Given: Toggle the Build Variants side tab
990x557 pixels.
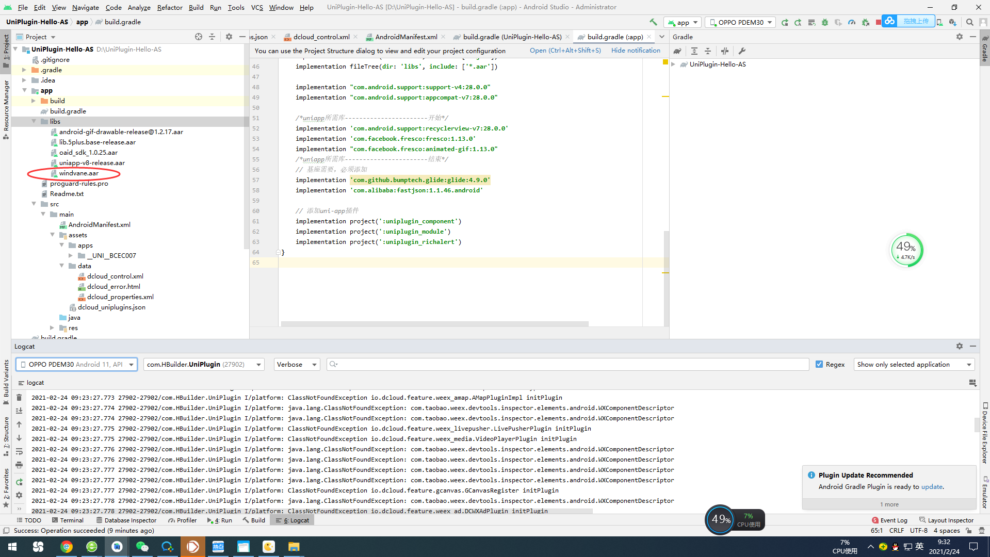Looking at the screenshot, I should [6, 382].
